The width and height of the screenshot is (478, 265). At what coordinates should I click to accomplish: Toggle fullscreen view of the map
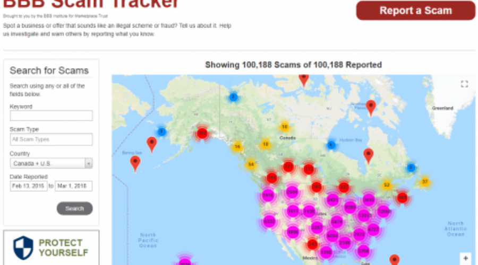(x=464, y=84)
